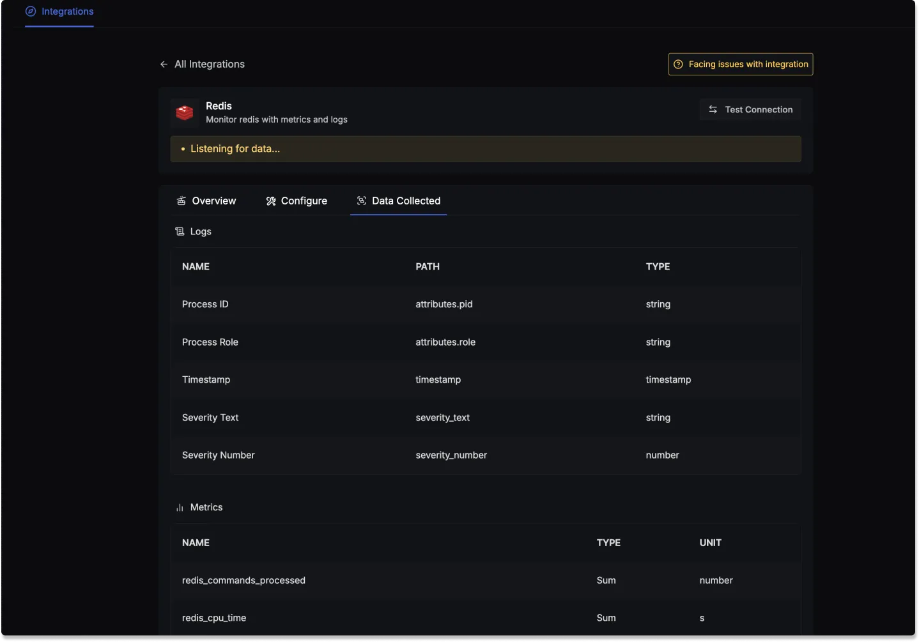Click the number unit in the redis_commands_processed row
The width and height of the screenshot is (919, 642).
pyautogui.click(x=716, y=581)
